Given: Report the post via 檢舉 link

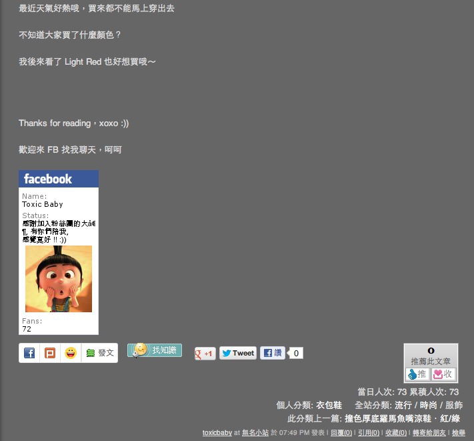Looking at the screenshot, I should tap(459, 433).
